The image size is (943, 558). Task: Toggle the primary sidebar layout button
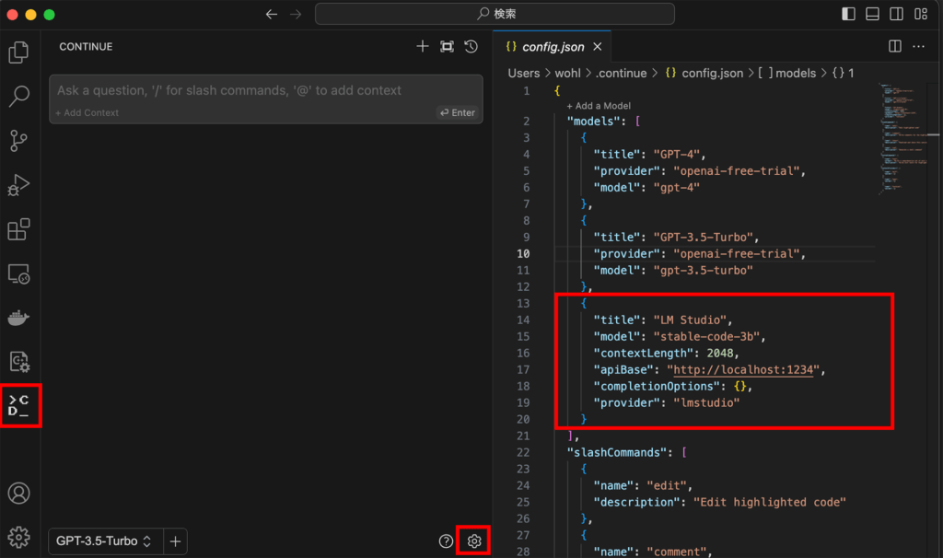[x=848, y=14]
